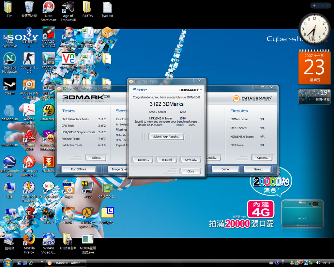334x267 pixels.
Task: Click the Futuremark Corporation logo
Action: [252, 98]
